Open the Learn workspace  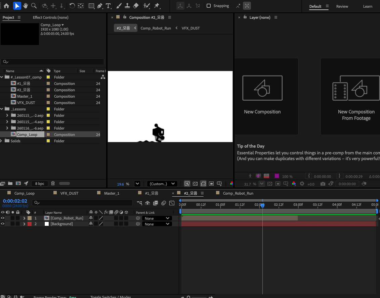[x=367, y=6]
